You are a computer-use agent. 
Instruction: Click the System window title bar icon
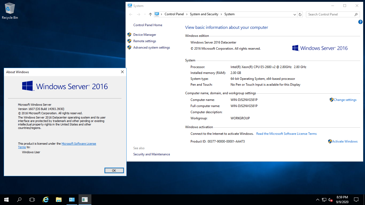[x=130, y=6]
